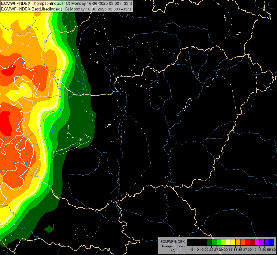277x255 pixels.
Task: Click the legend tick value 15
Action: pos(202,250)
